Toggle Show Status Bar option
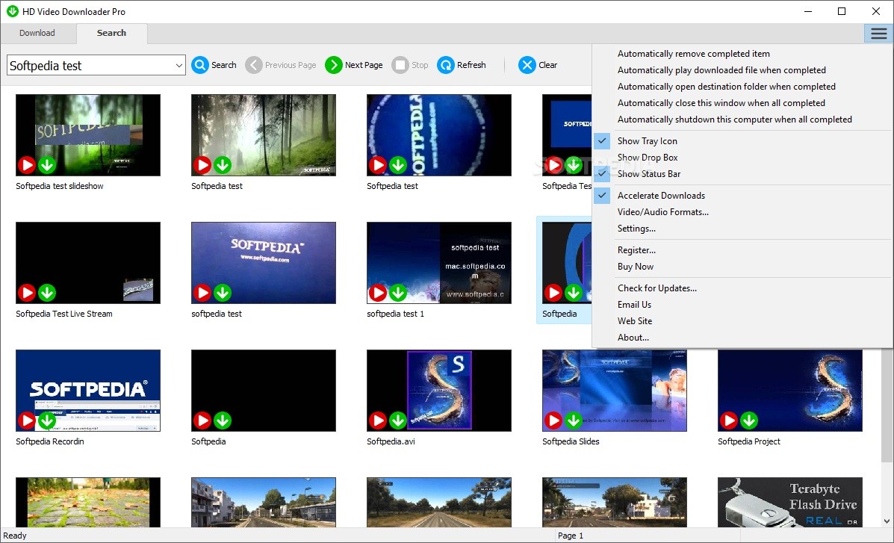Screen dimensions: 894x543 coord(741,174)
